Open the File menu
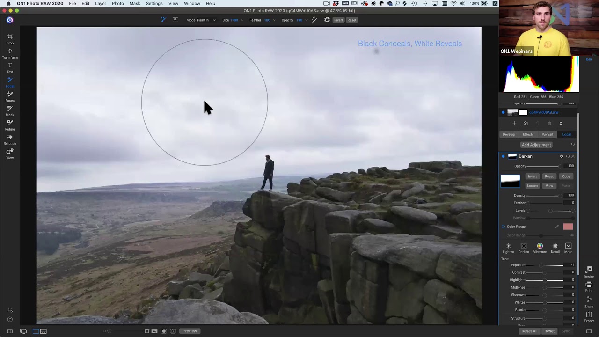Screen dimensions: 599x337 [73, 3]
